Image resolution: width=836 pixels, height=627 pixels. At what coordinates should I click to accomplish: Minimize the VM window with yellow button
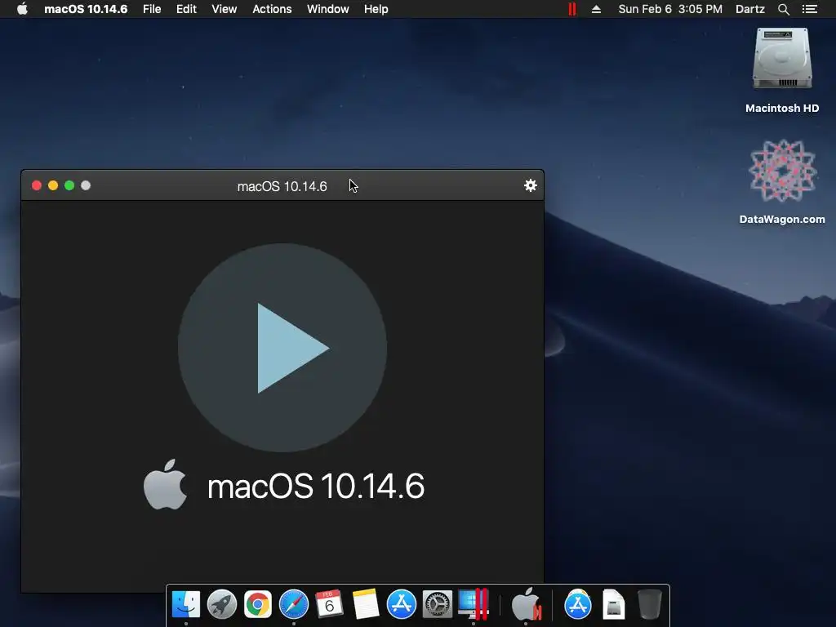click(x=53, y=185)
